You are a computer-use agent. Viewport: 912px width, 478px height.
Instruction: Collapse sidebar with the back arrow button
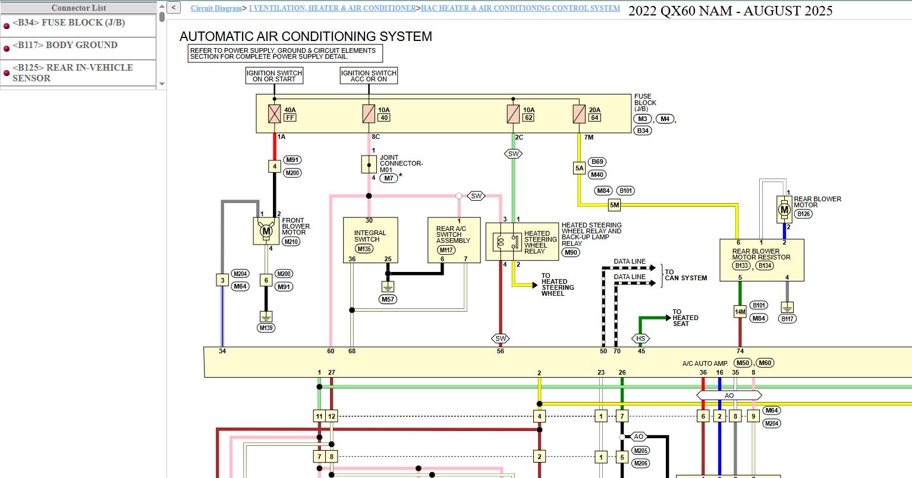(x=174, y=8)
